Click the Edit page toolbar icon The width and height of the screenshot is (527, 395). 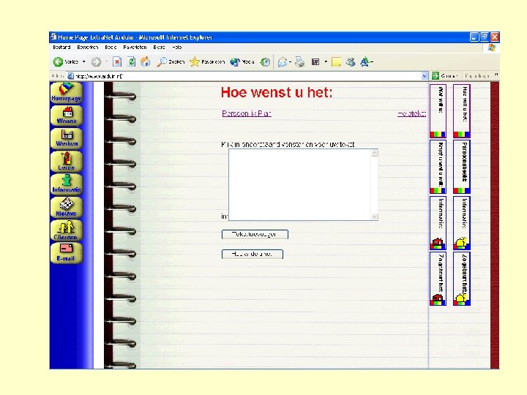coord(315,61)
